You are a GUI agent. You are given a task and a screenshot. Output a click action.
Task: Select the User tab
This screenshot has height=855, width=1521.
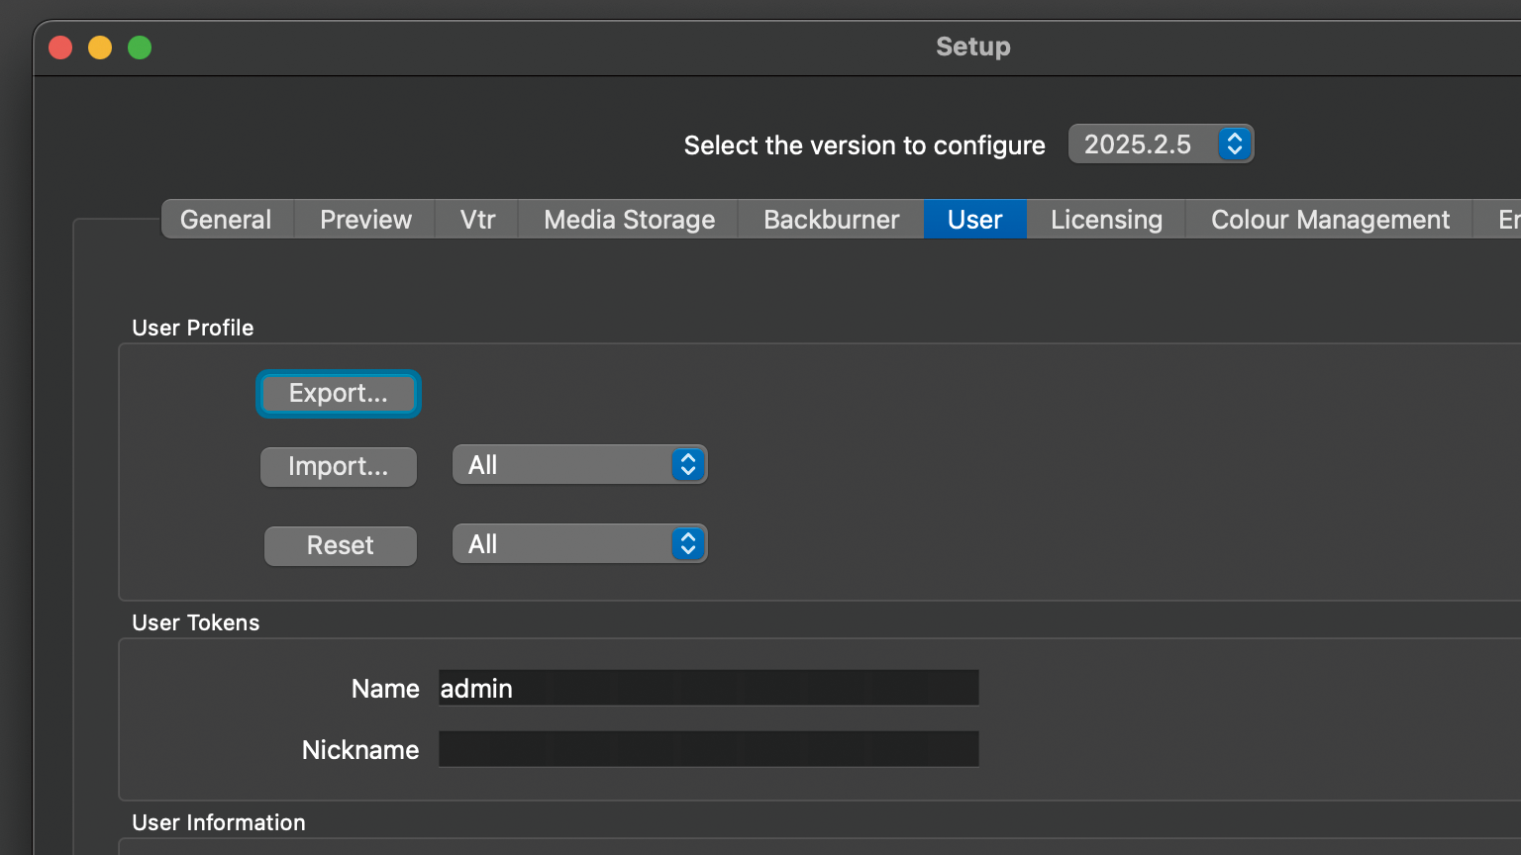974,220
